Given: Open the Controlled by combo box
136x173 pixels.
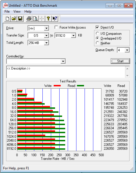Looking at the screenshot, I should click(36, 61).
